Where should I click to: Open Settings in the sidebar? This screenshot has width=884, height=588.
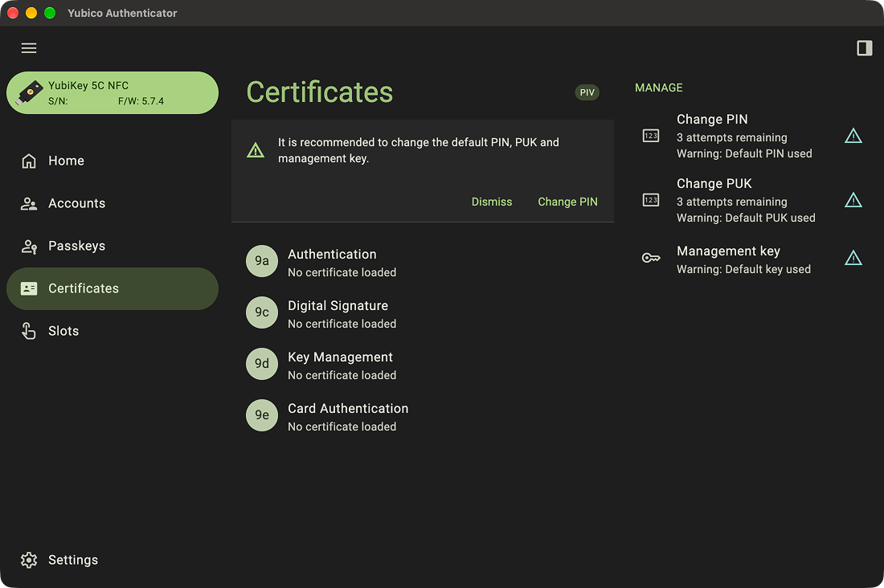tap(113, 560)
